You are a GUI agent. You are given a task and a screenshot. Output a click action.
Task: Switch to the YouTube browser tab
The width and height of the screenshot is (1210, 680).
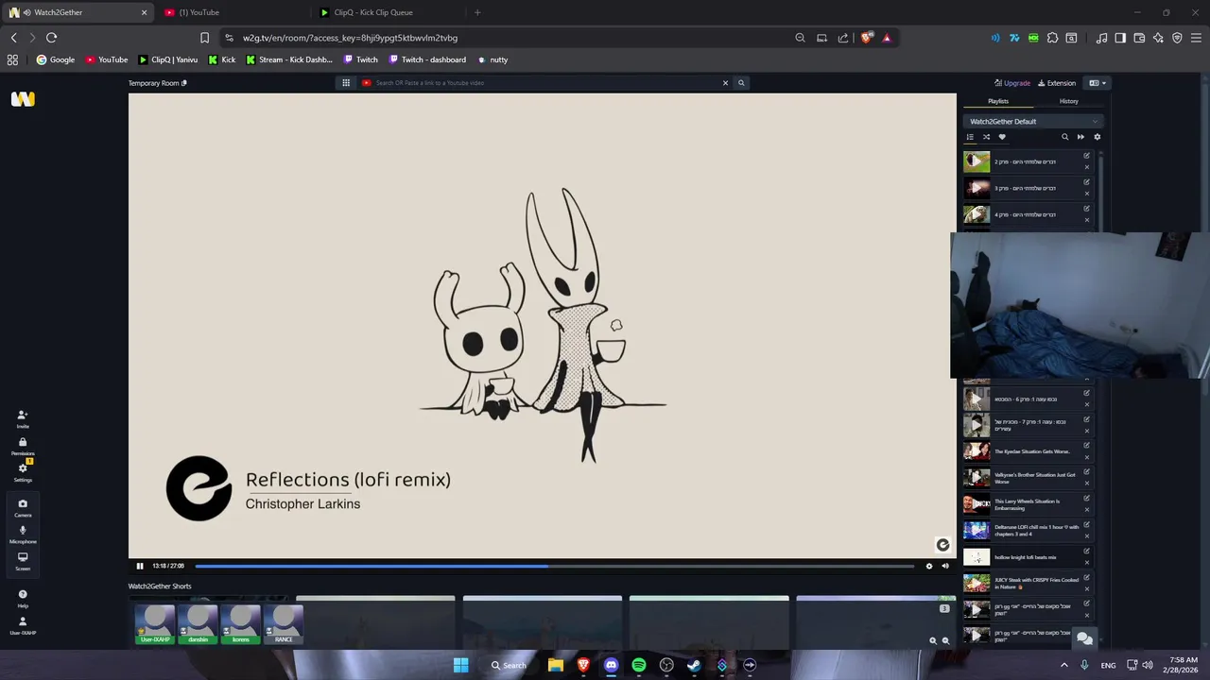232,12
